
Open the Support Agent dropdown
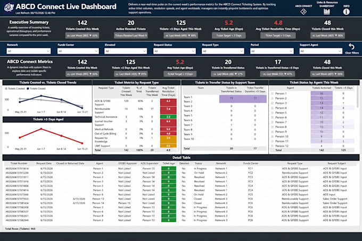click(320, 51)
